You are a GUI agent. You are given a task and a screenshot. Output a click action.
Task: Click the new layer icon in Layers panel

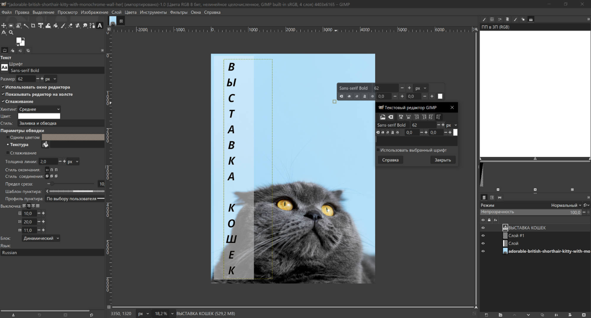click(486, 315)
